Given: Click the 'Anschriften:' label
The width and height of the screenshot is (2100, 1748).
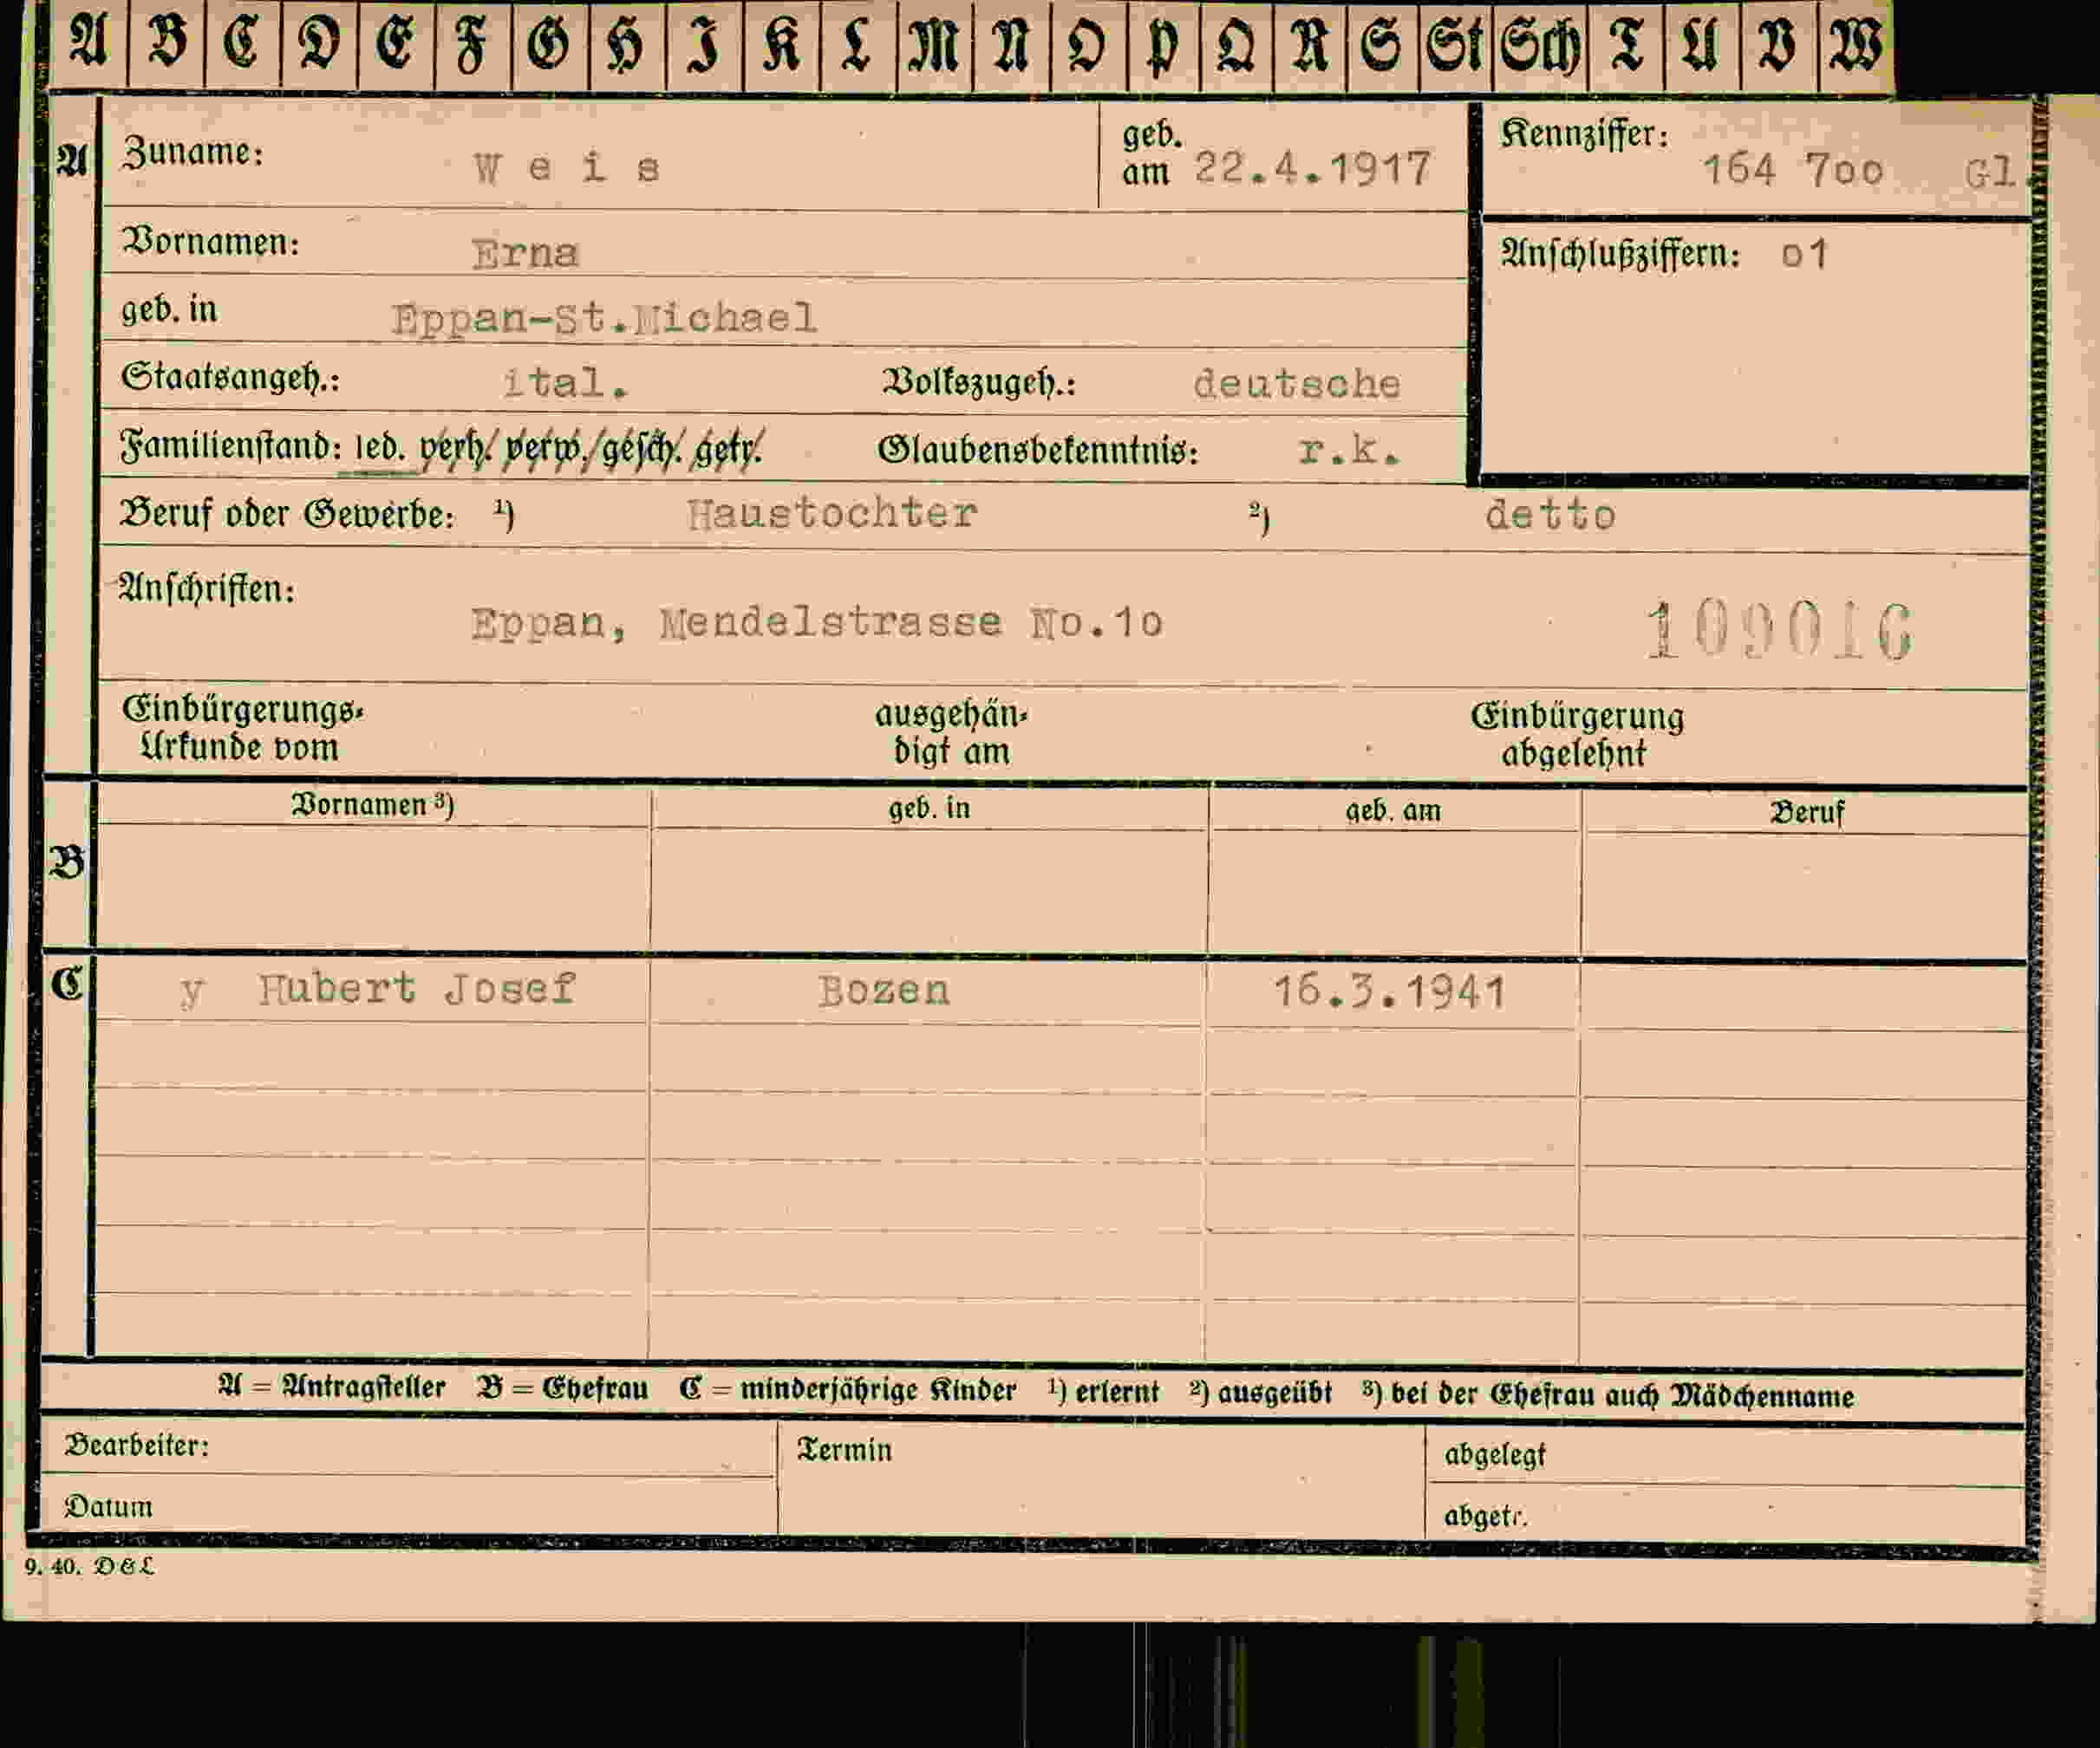Looking at the screenshot, I should click(207, 588).
